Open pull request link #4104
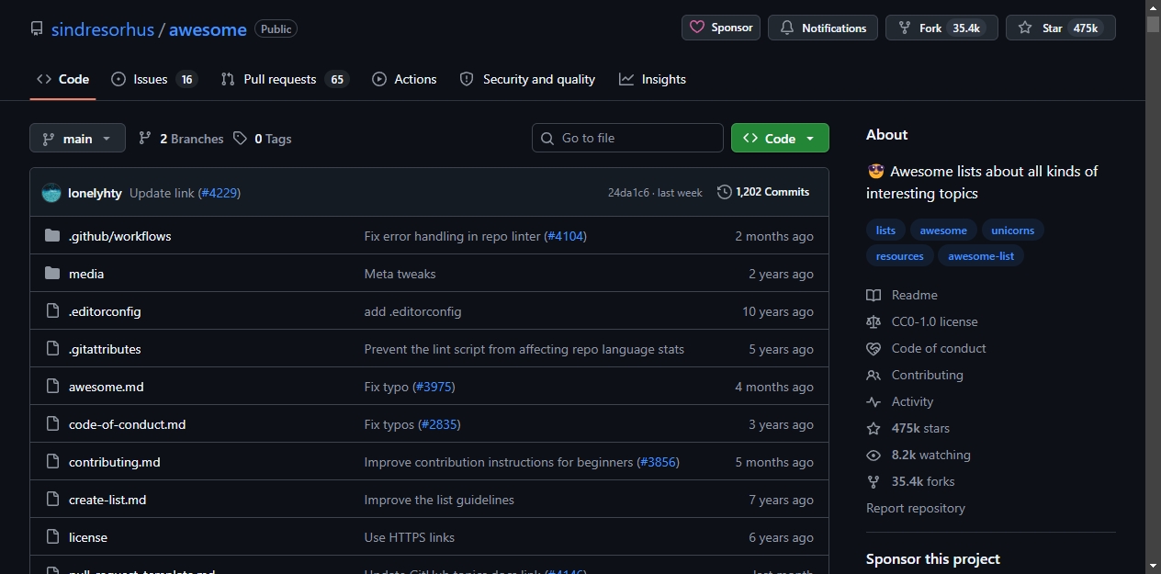1161x574 pixels. click(565, 236)
